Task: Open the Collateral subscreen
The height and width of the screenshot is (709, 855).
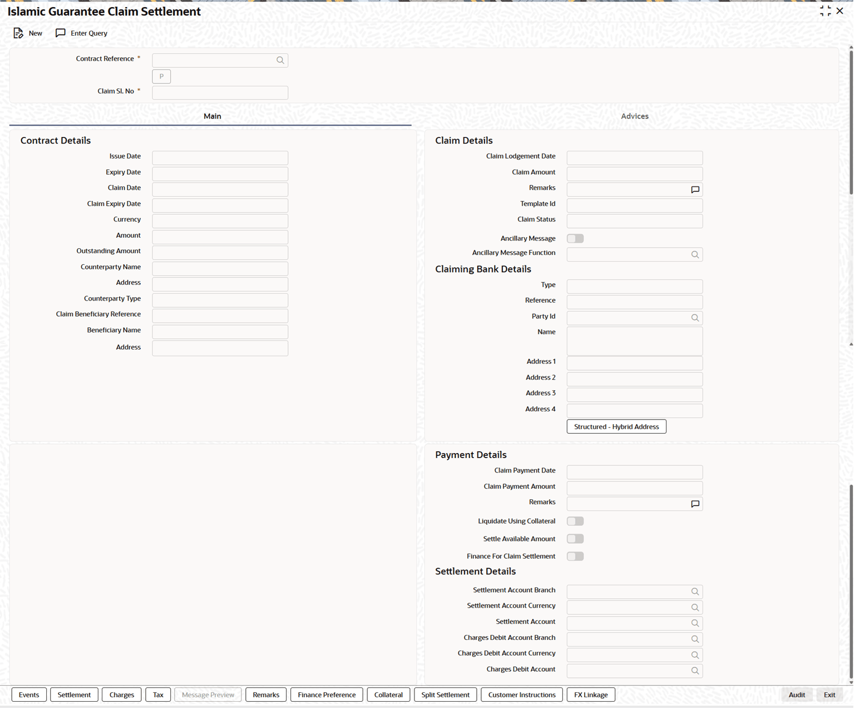Action: point(388,695)
